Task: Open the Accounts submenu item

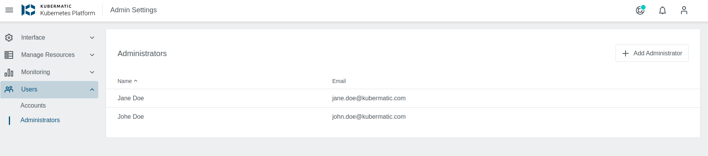Action: click(x=33, y=106)
